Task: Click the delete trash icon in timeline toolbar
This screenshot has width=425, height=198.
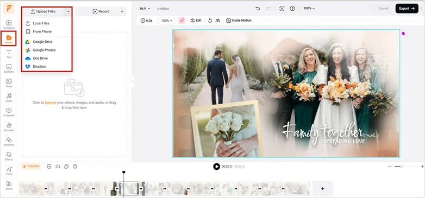Action: point(75,167)
